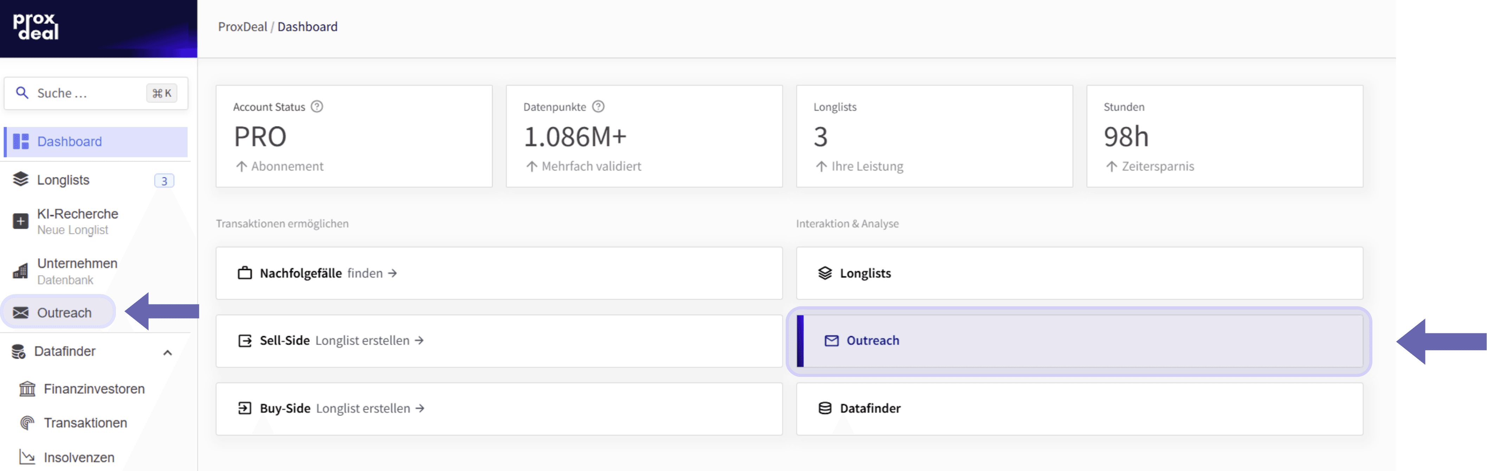
Task: Click the 1.086M+ Datenpunkte value
Action: (x=575, y=137)
